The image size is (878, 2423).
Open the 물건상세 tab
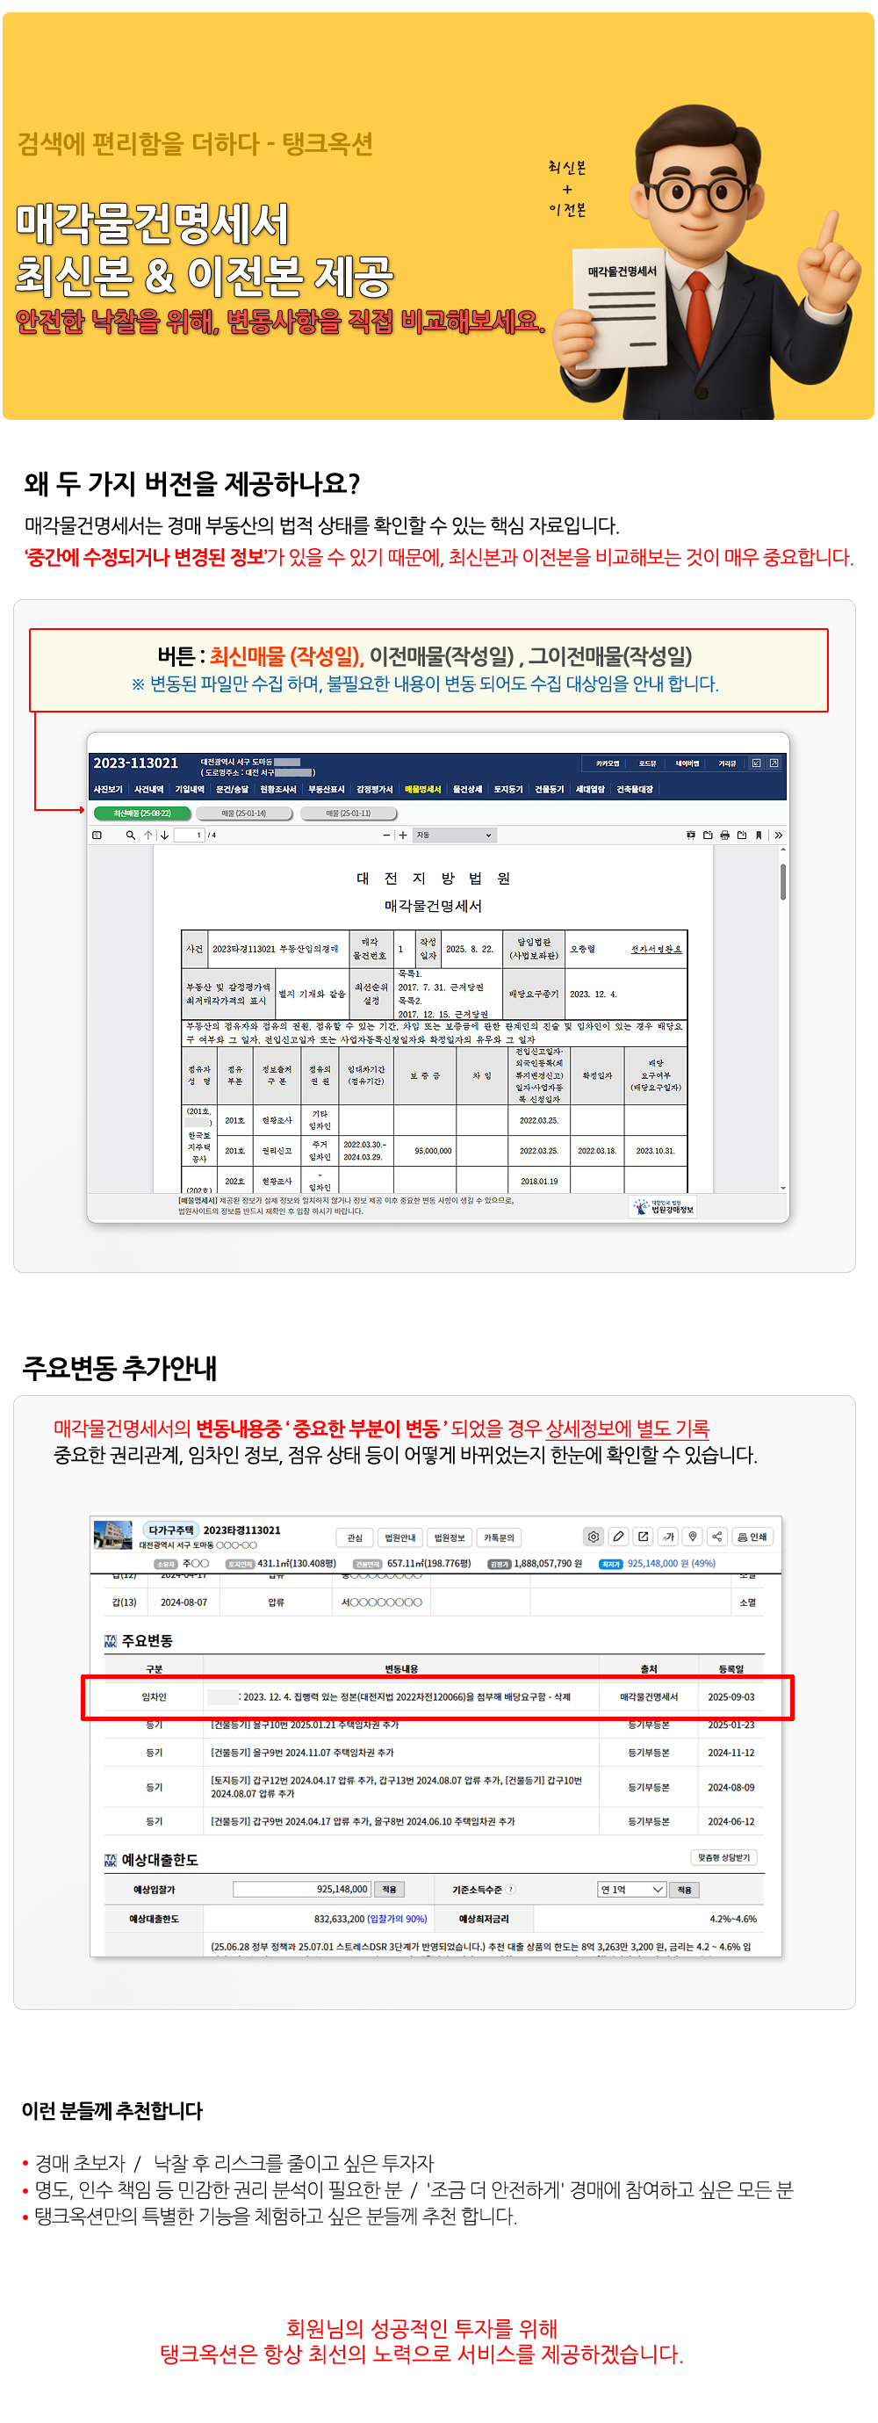tap(467, 790)
